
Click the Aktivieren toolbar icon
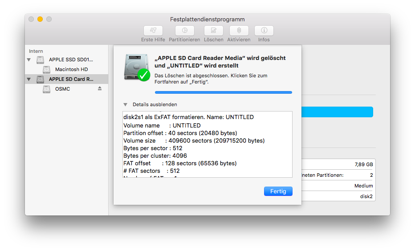click(x=239, y=31)
